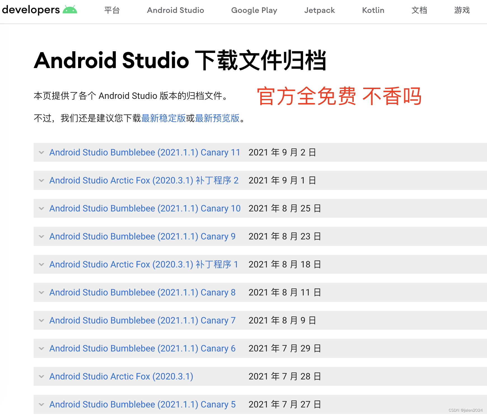
Task: Click the date 2021 年 7 月 27 日
Action: [285, 404]
